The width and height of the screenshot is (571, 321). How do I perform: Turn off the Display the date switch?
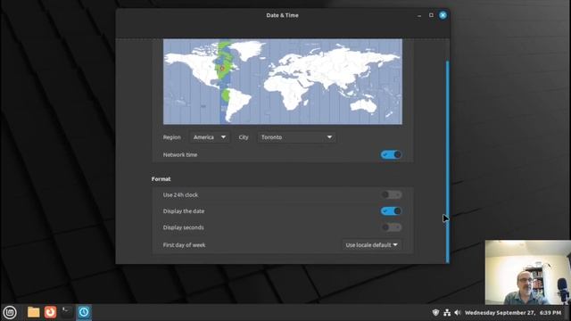point(391,211)
